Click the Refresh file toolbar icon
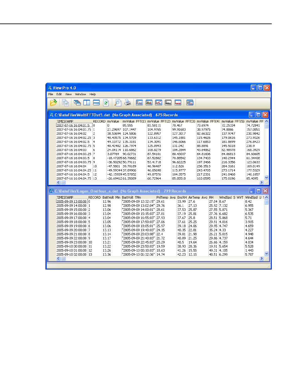The width and height of the screenshot is (299, 387). pos(106,102)
